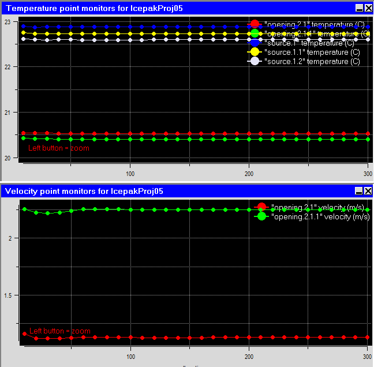The width and height of the screenshot is (374, 367).
Task: Click yellow "source.1.1" temperature legend marker
Action: point(255,52)
